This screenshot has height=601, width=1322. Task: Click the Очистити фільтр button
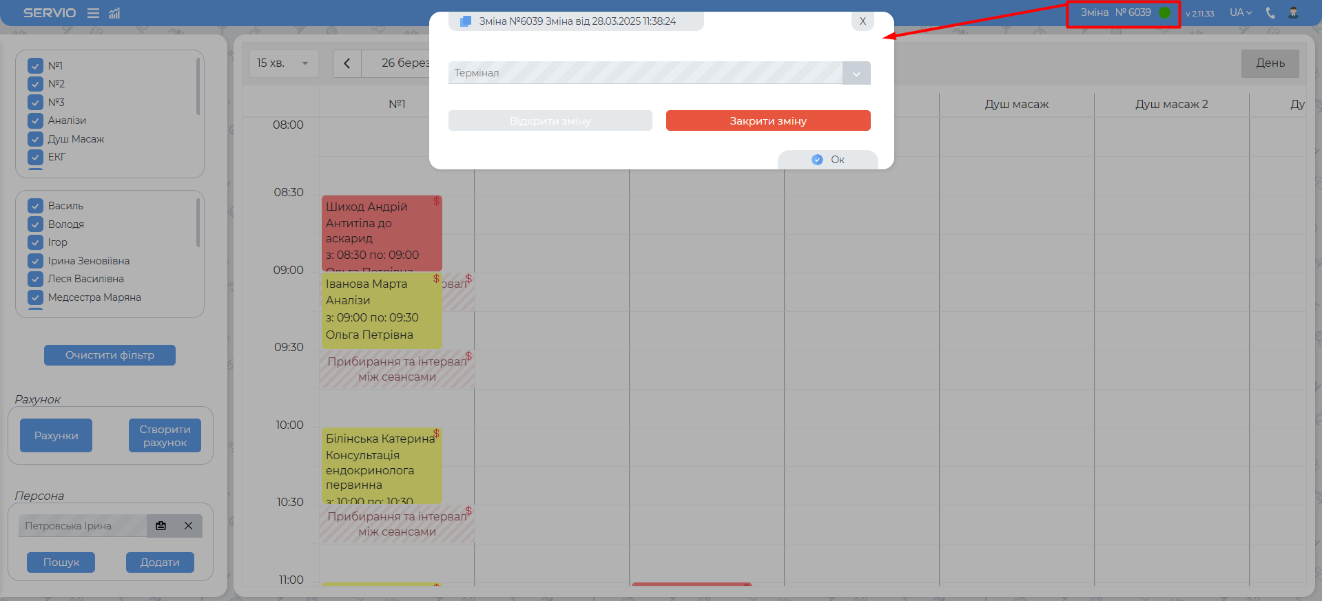pos(110,355)
